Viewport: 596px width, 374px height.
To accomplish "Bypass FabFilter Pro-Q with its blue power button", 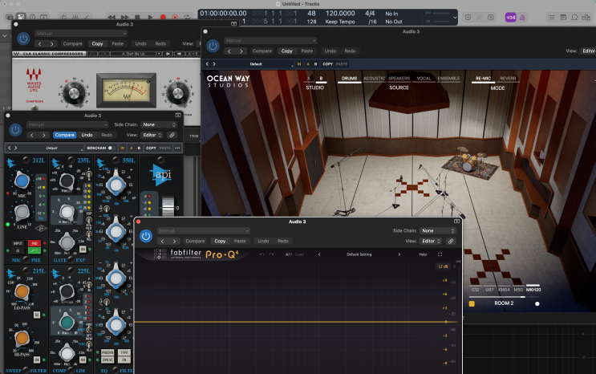I will 145,236.
